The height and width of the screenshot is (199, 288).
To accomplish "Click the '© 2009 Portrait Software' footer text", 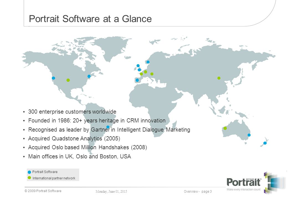I will [43, 191].
